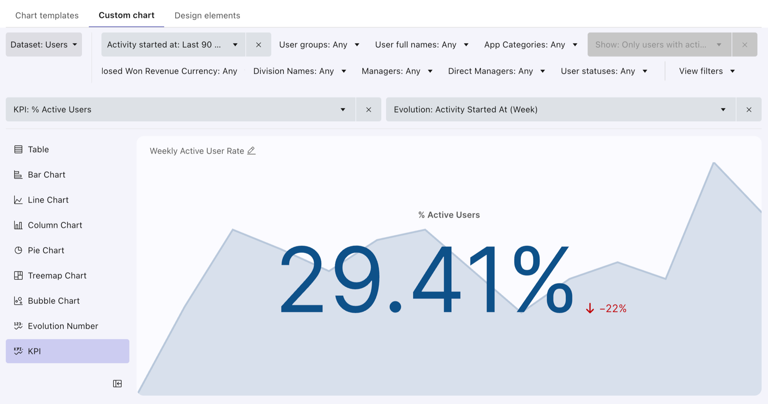
Task: Open the Dataset: Users dropdown
Action: (x=44, y=45)
